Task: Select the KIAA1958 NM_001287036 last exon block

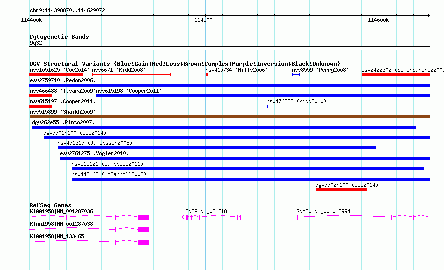Action: 144,217
